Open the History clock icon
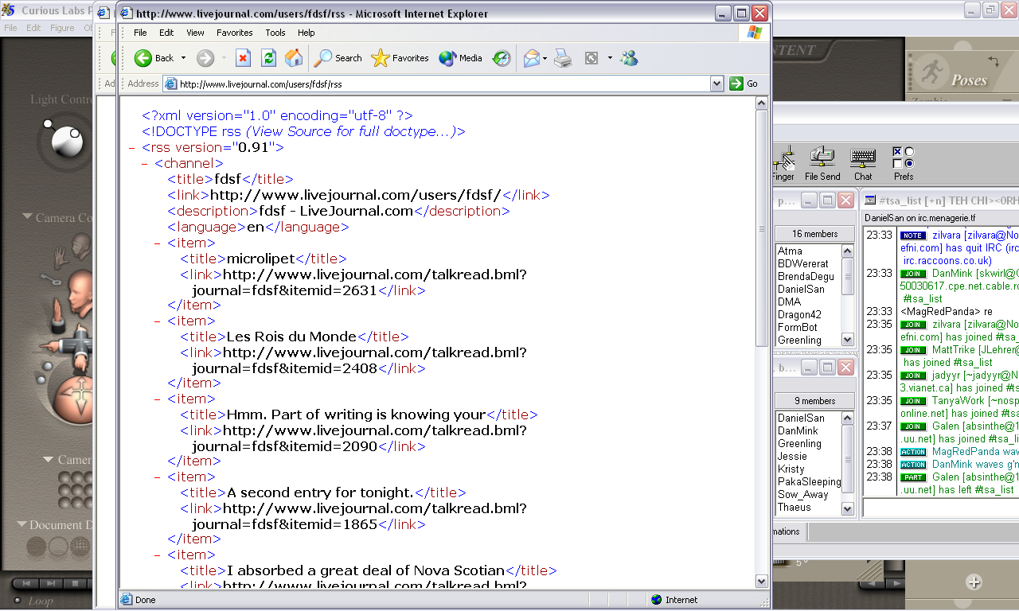Image resolution: width=1019 pixels, height=611 pixels. click(502, 58)
